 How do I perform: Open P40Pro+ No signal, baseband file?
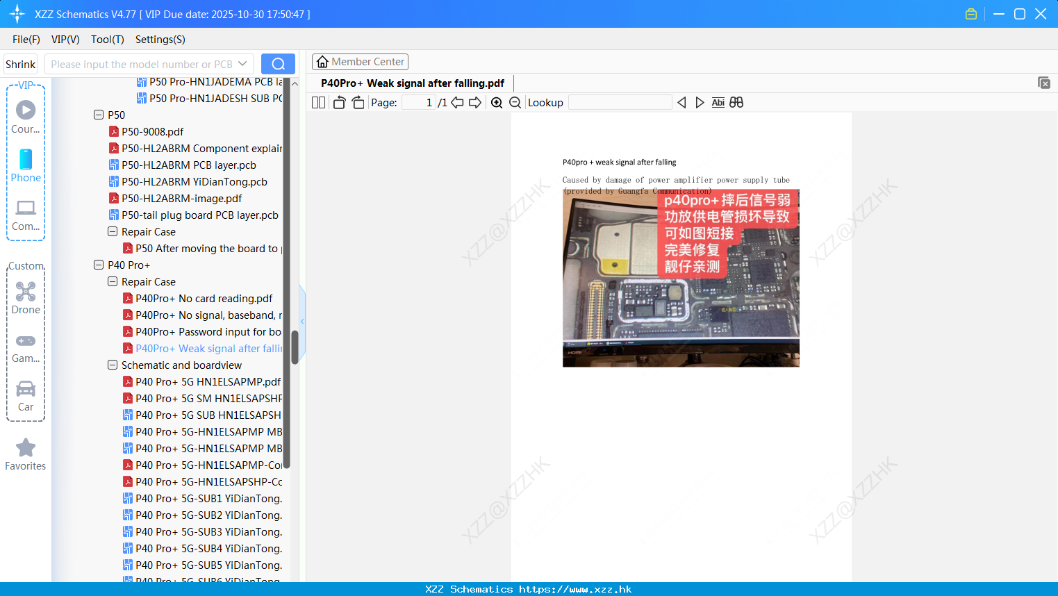click(x=203, y=315)
